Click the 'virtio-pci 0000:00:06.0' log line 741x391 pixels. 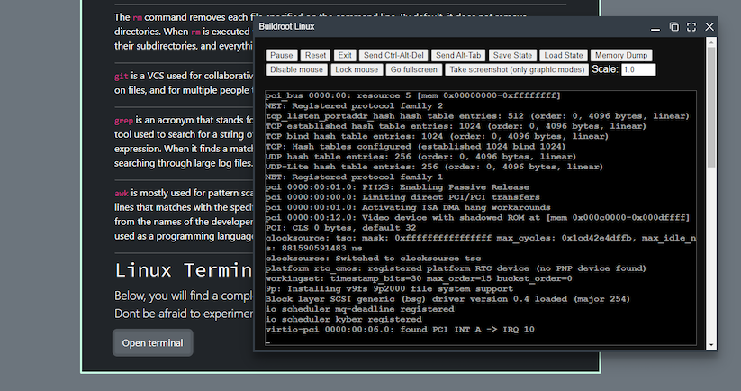click(400, 330)
